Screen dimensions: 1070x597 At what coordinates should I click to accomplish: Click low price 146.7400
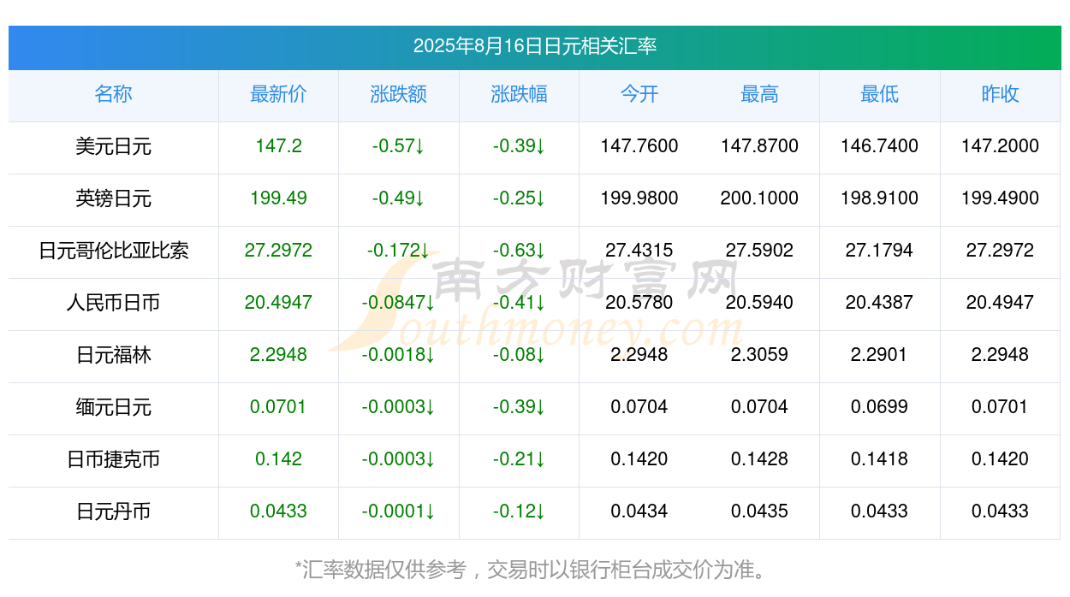(880, 146)
